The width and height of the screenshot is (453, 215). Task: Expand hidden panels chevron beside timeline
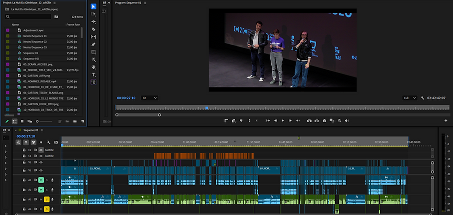[8, 130]
